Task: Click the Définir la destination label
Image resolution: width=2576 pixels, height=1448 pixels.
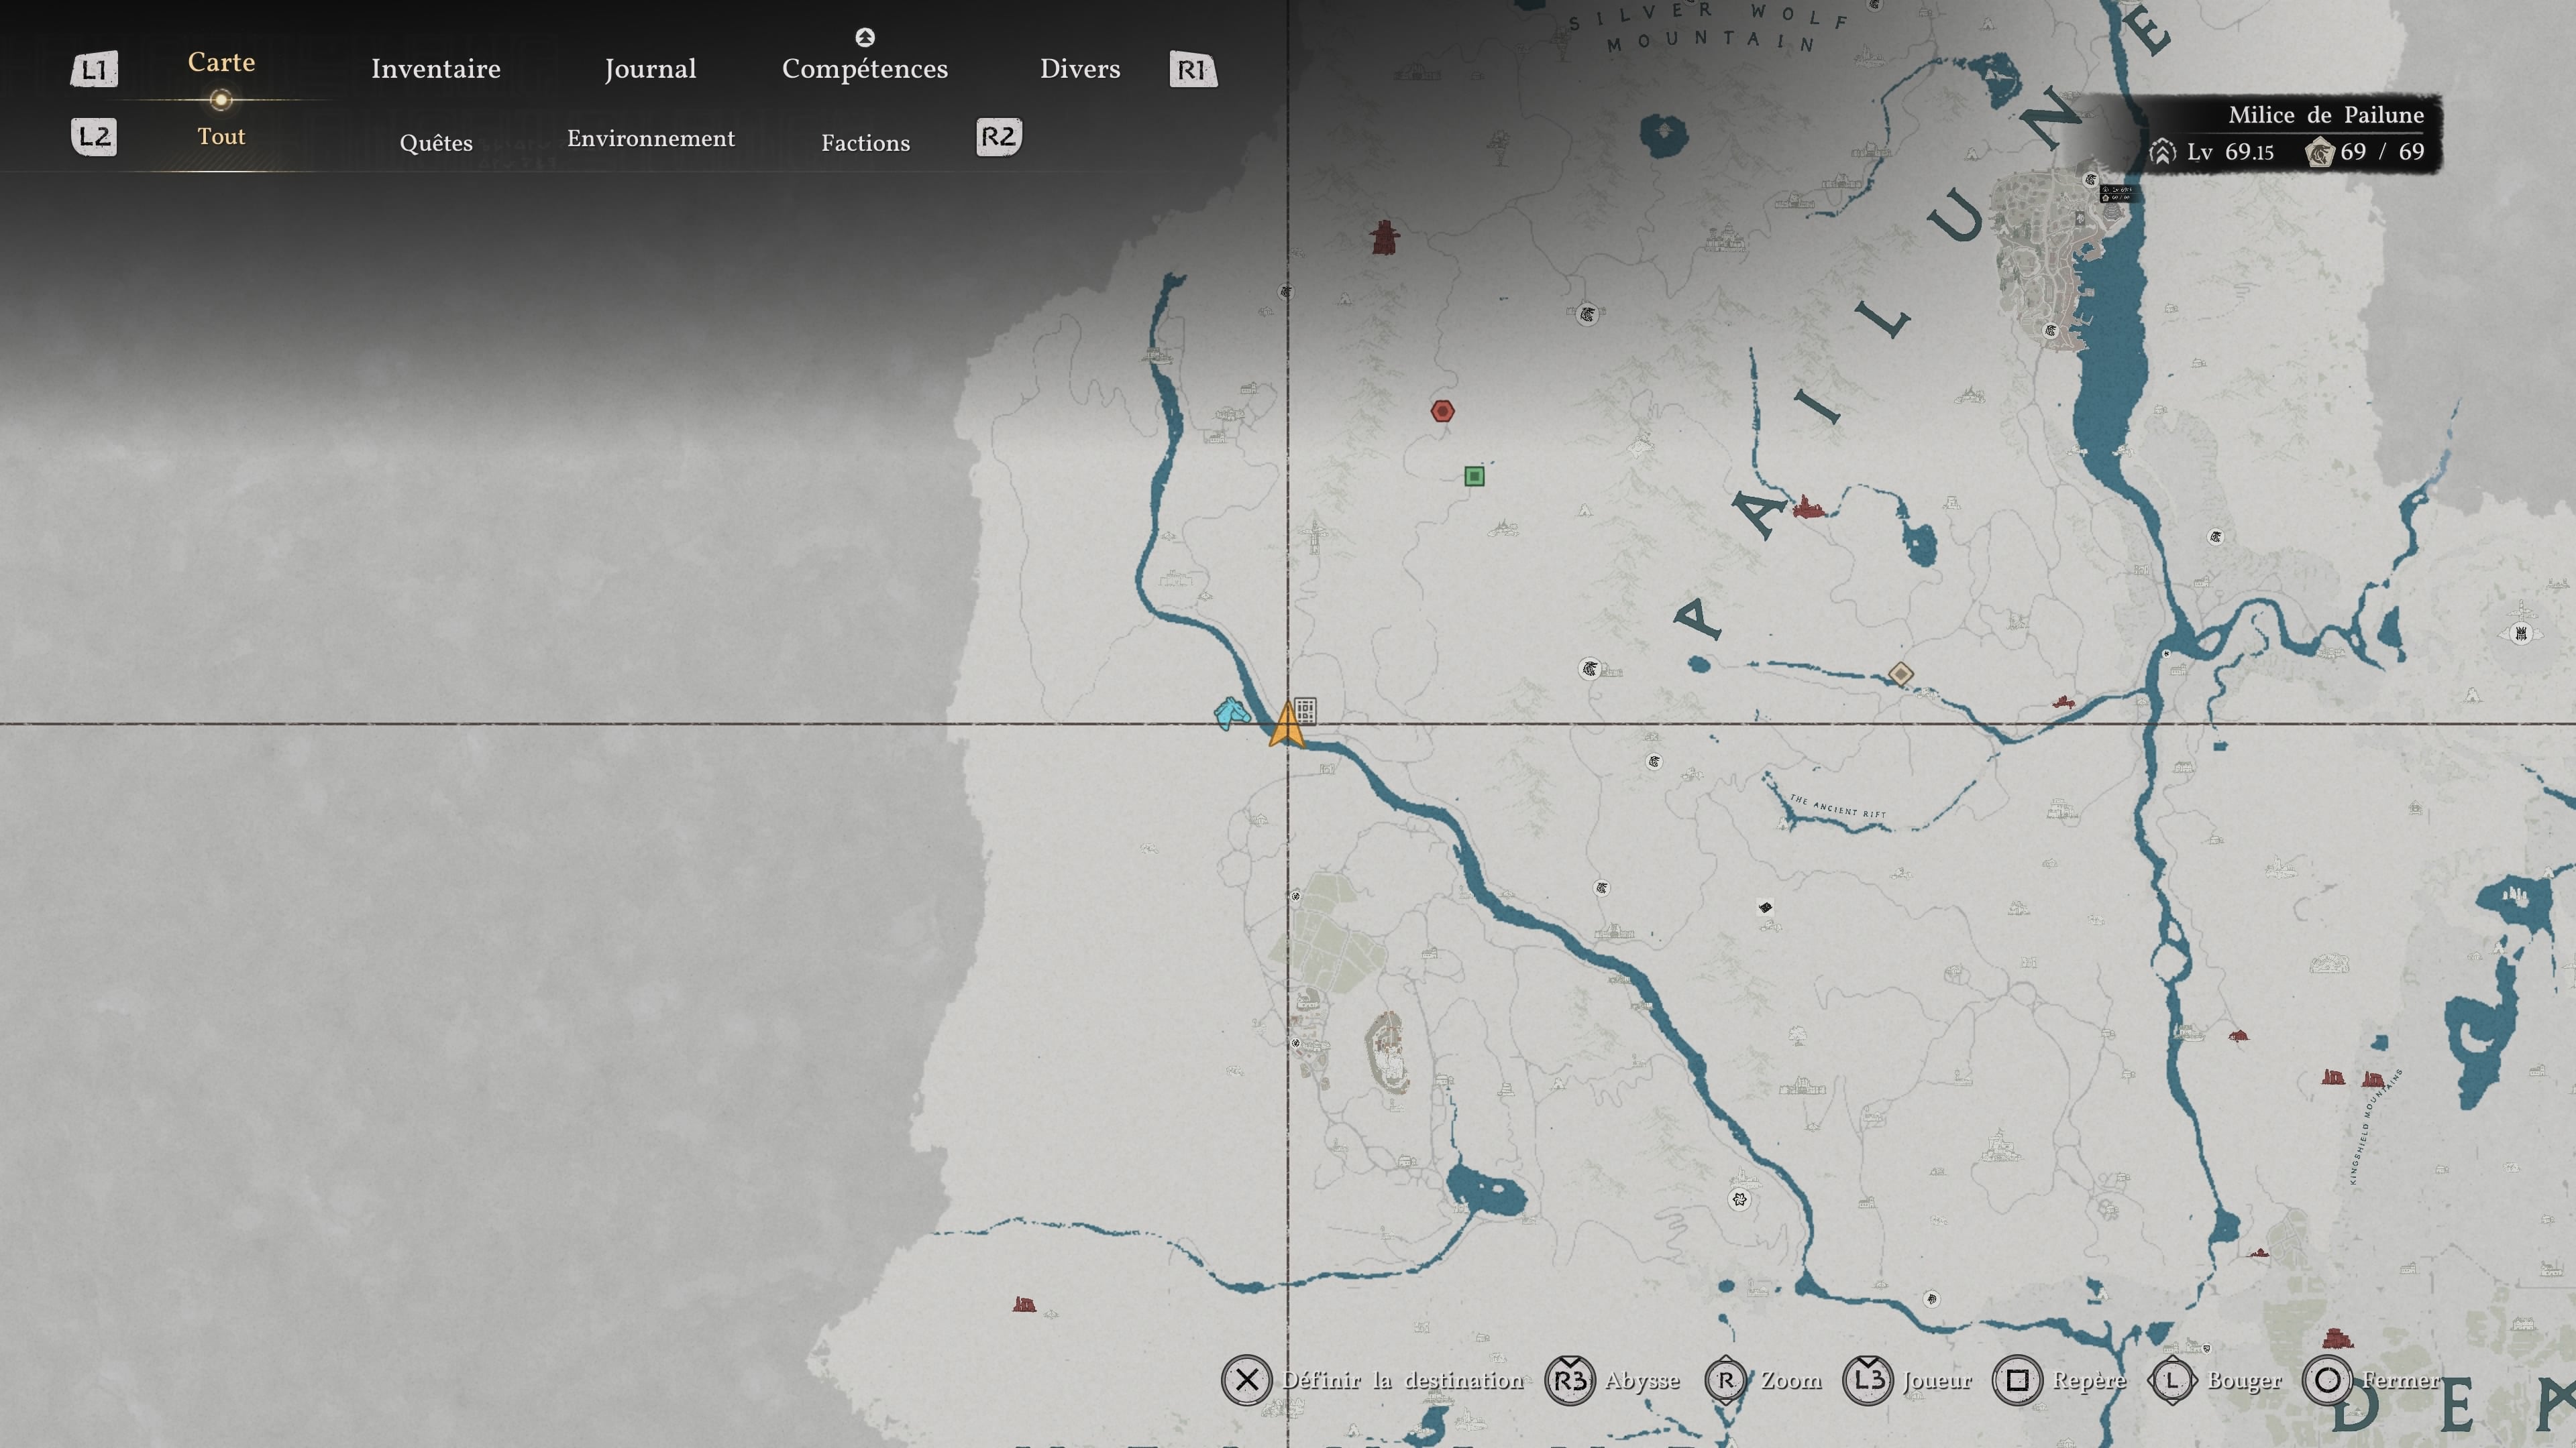Action: click(x=1403, y=1380)
